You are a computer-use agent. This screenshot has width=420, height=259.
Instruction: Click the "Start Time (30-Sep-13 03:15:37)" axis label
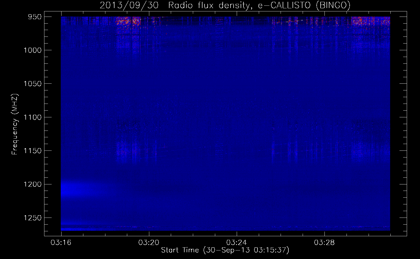click(225, 250)
